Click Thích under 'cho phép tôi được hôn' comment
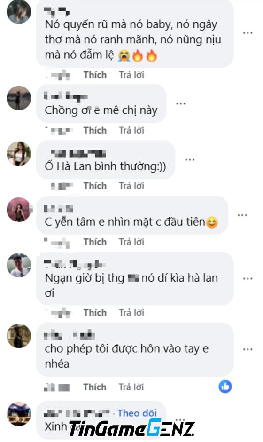263x442 pixels. (94, 387)
